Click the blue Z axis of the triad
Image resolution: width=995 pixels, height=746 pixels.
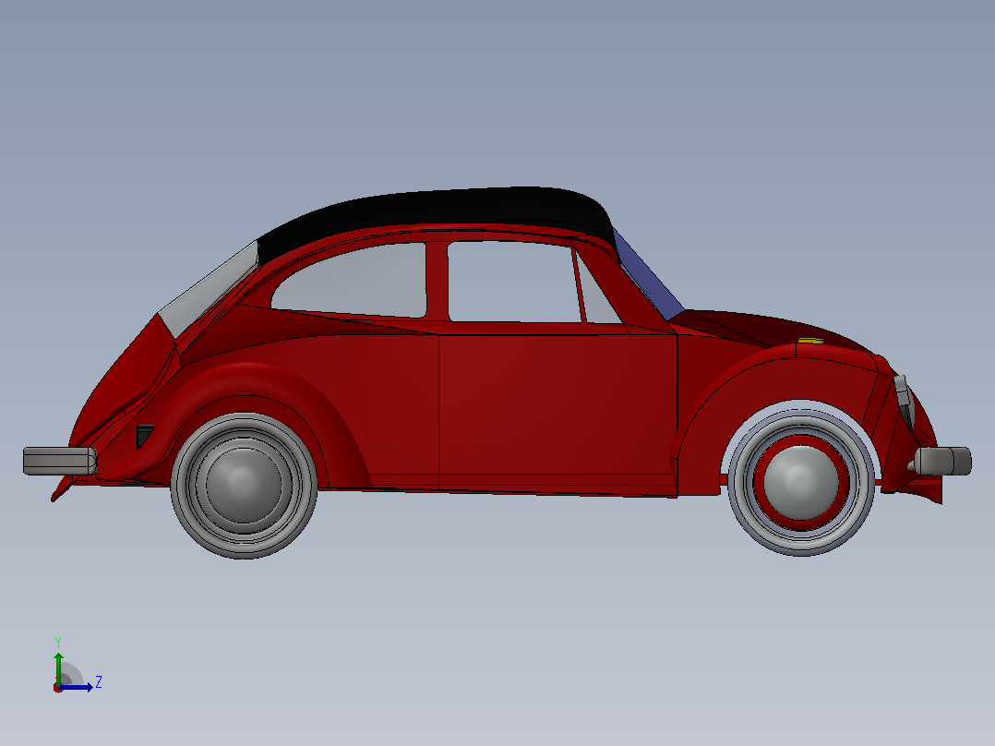pos(76,687)
